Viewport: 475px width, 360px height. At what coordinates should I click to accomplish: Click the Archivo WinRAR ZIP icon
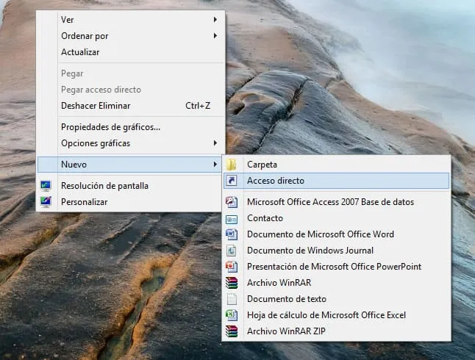point(232,331)
